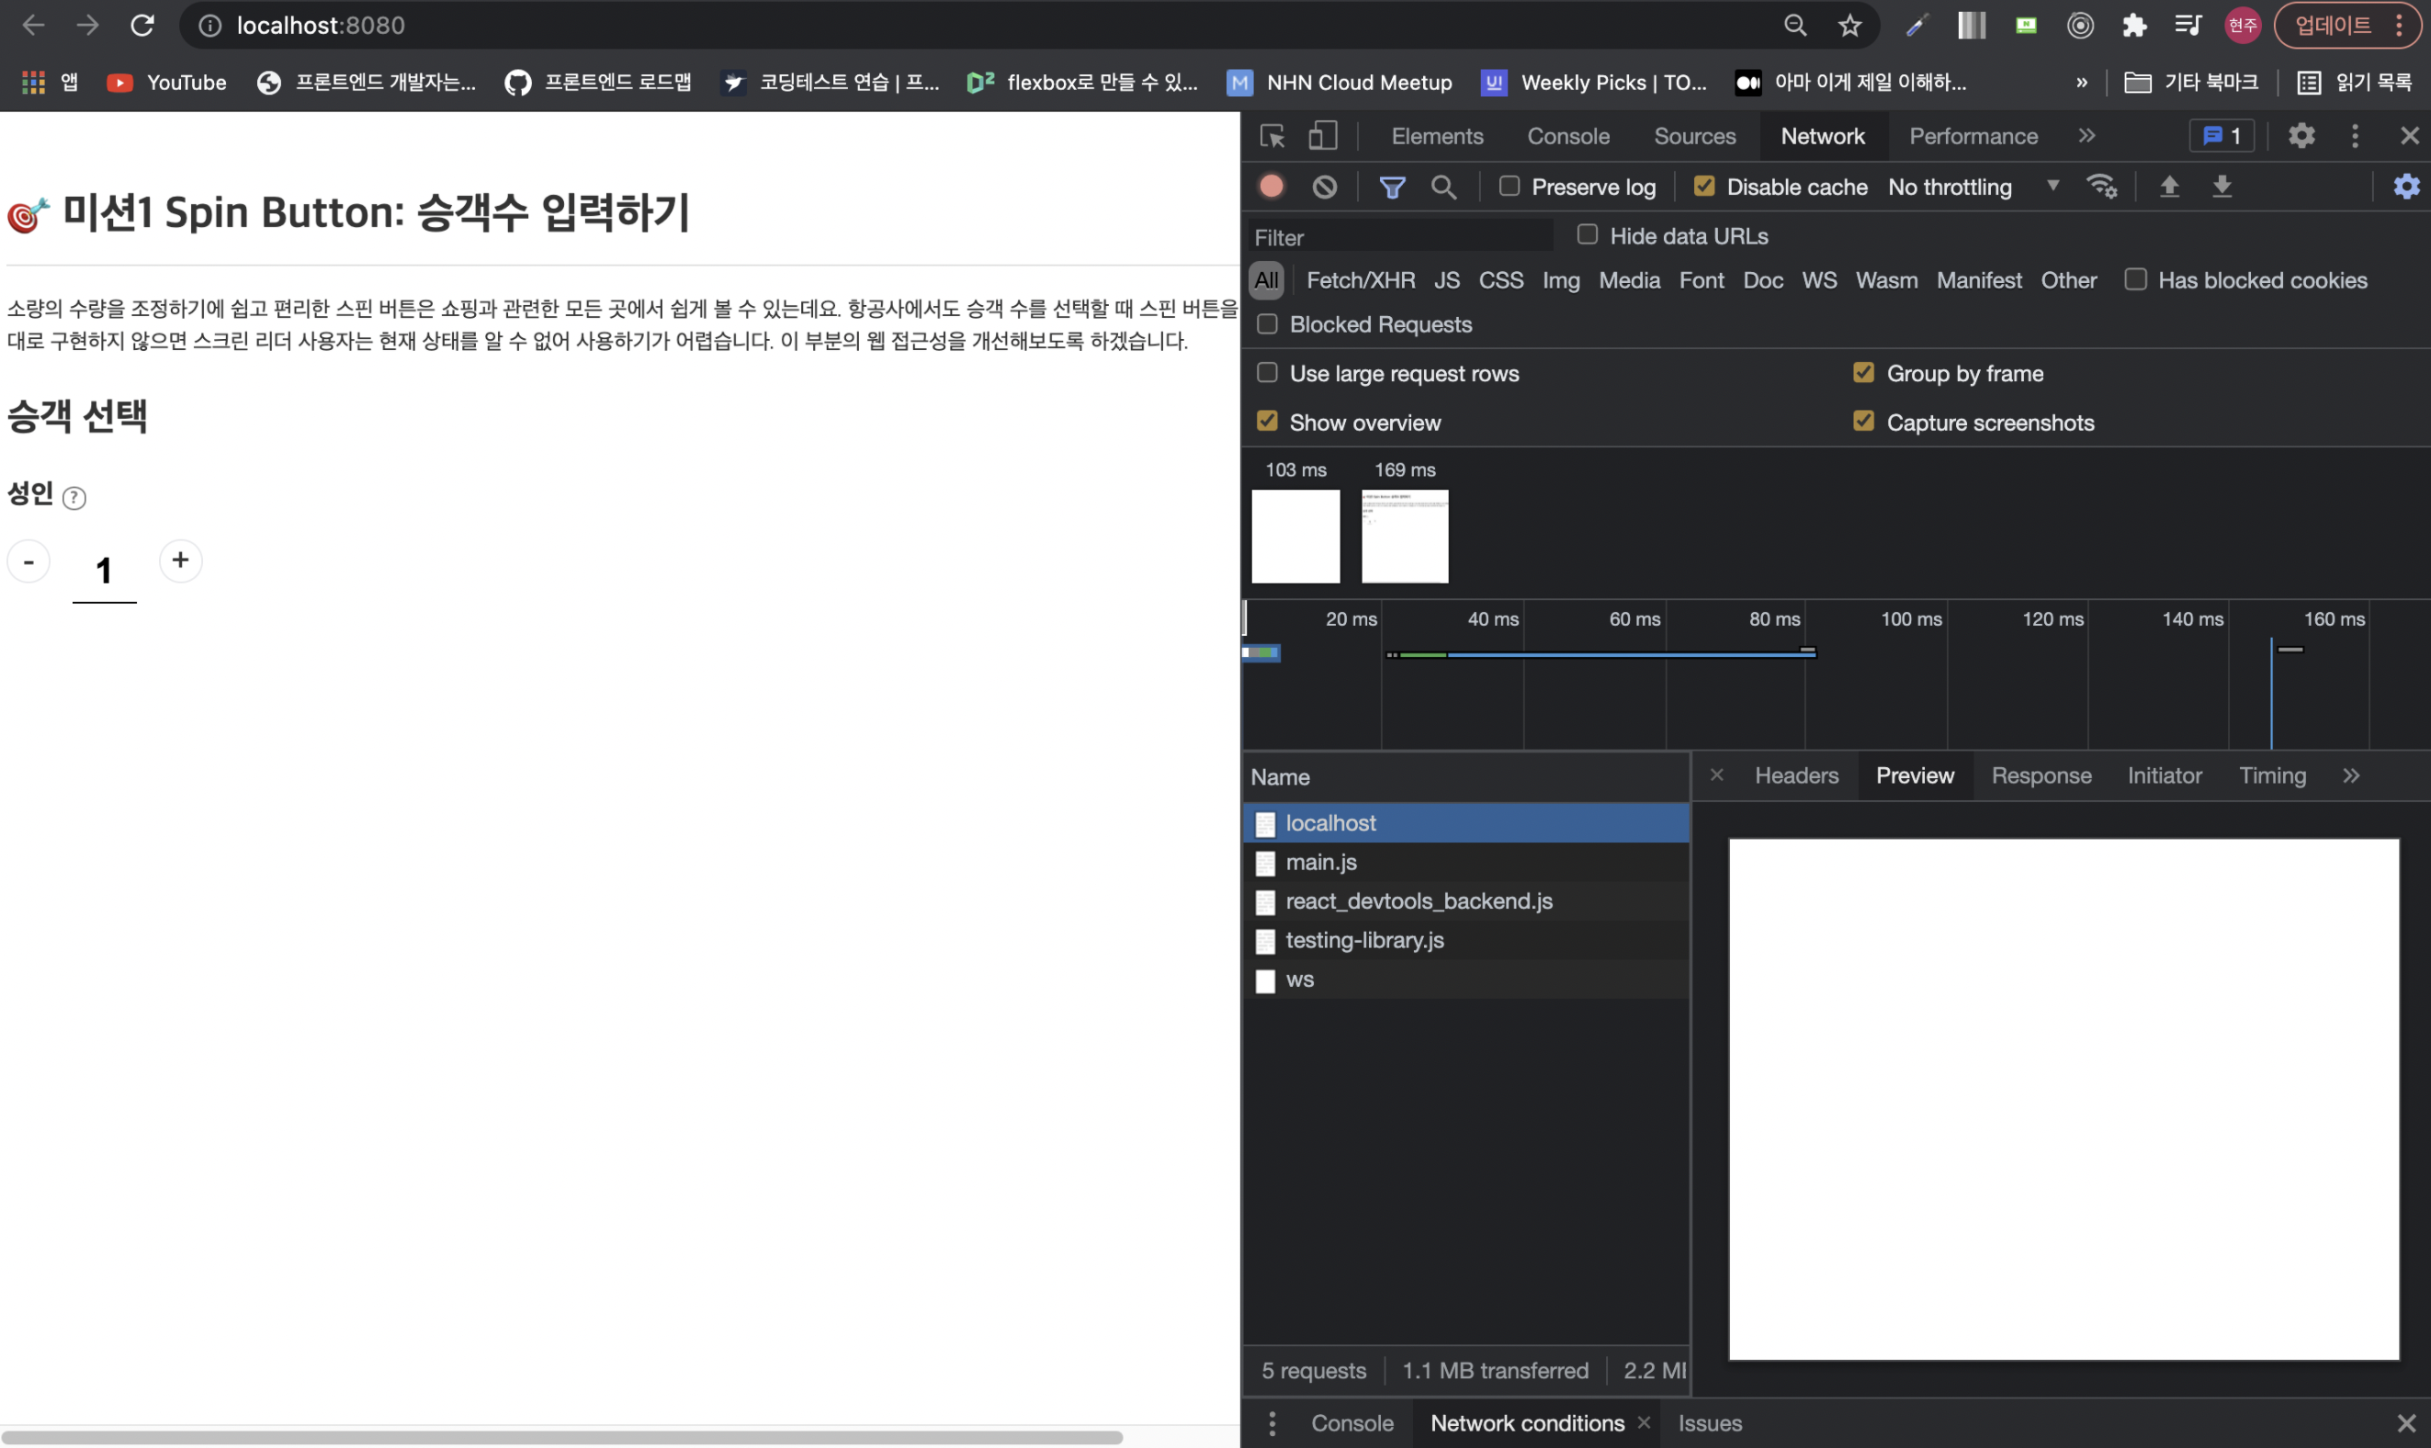Toggle the network filter funnel icon
This screenshot has width=2431, height=1448.
pos(1392,187)
